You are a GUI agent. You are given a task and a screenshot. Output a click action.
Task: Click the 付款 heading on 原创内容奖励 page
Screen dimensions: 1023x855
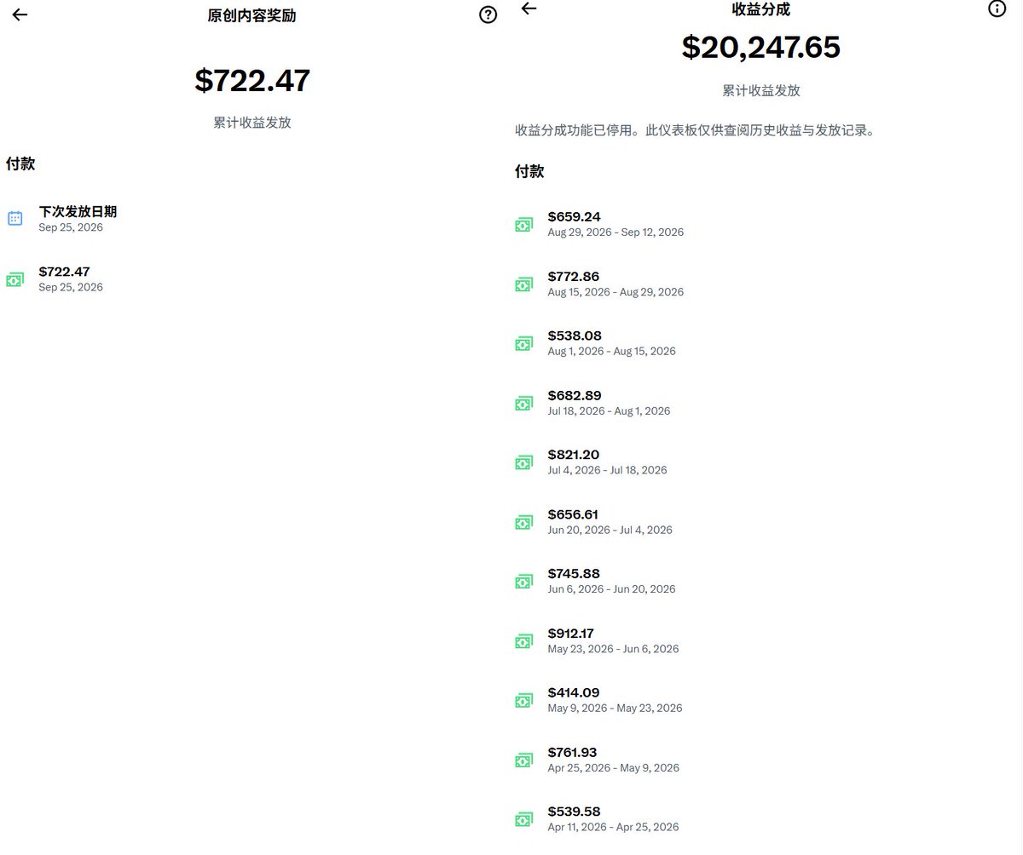pos(20,164)
